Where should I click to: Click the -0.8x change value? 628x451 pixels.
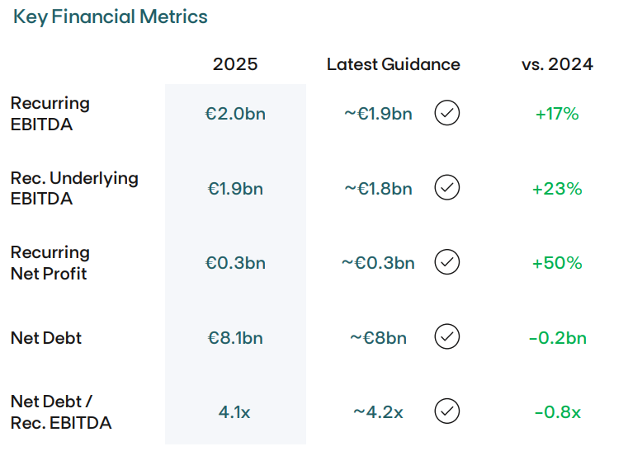[557, 411]
